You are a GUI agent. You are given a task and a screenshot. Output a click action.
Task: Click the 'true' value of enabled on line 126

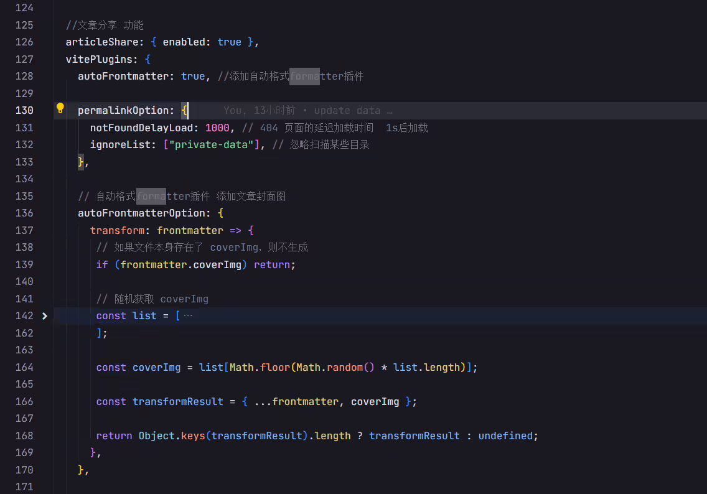pos(229,42)
